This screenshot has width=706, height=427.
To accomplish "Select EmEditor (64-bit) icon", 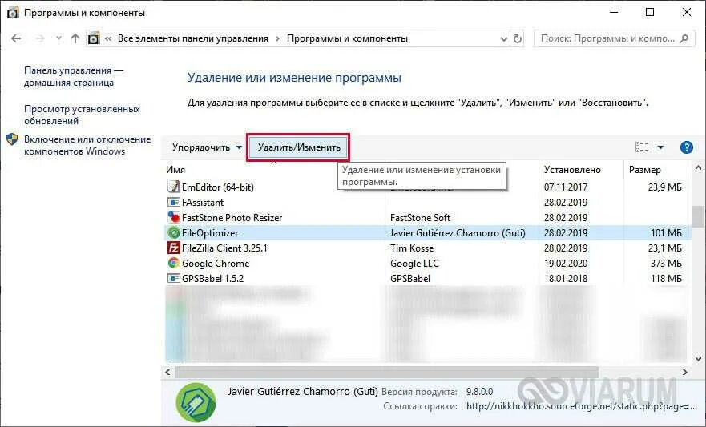I will coord(173,187).
